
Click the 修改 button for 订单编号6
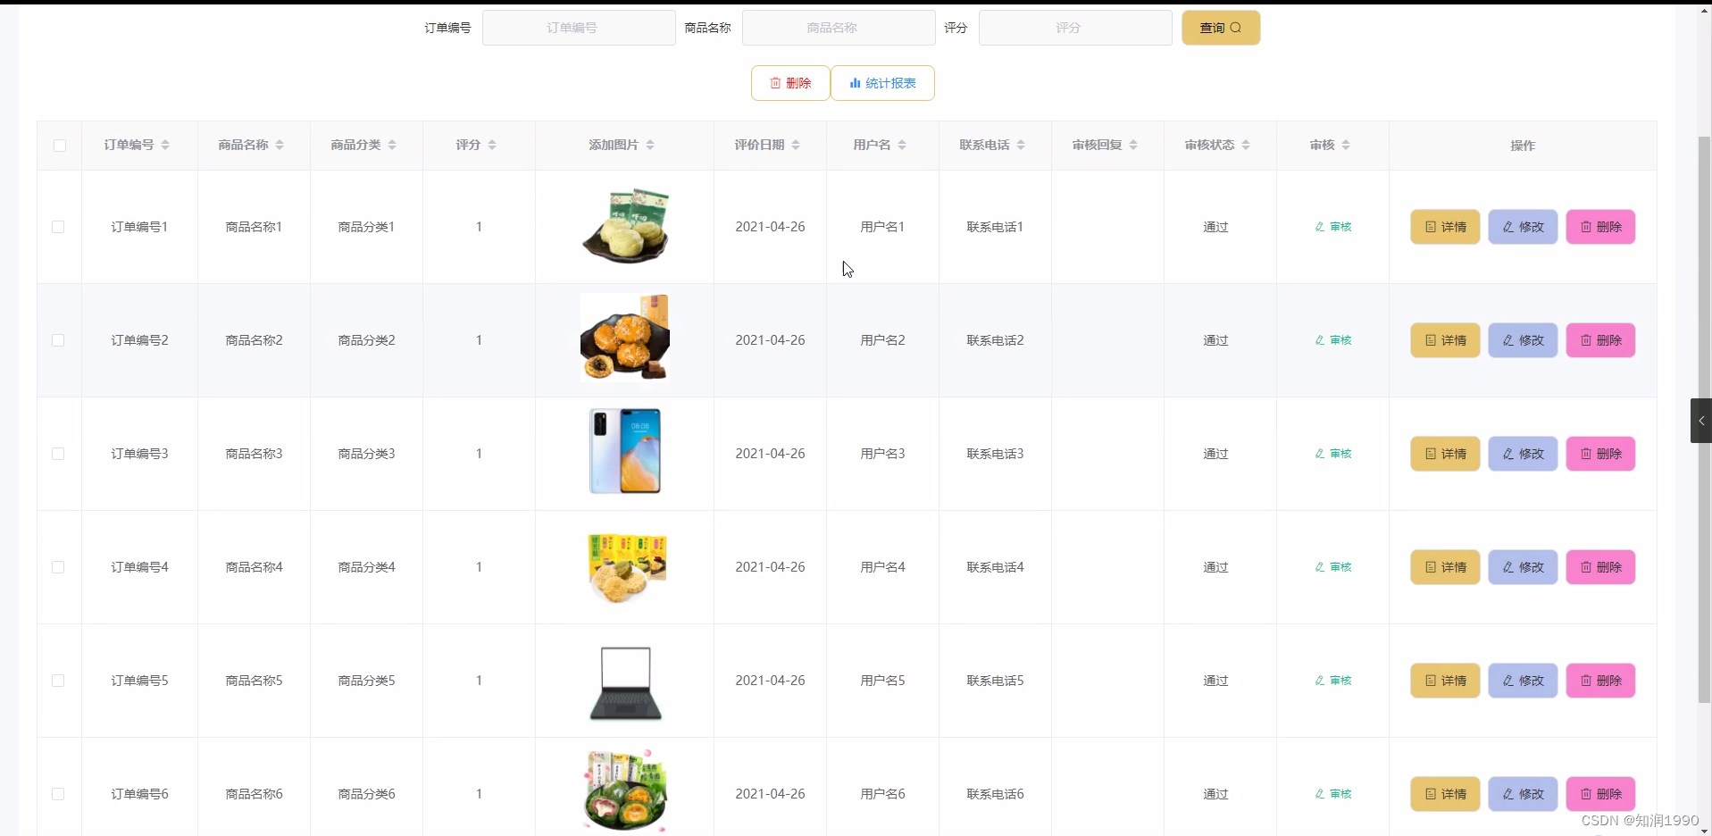(1523, 793)
